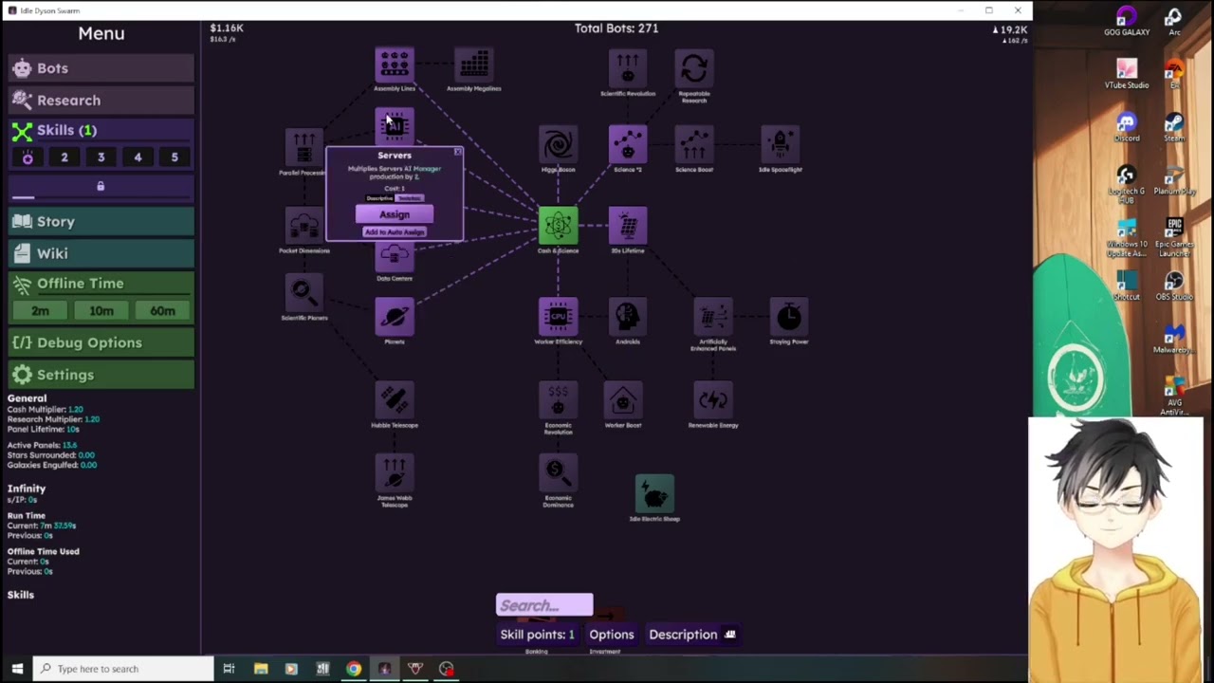Click the green Cash & Science node
The width and height of the screenshot is (1214, 683).
click(x=558, y=226)
